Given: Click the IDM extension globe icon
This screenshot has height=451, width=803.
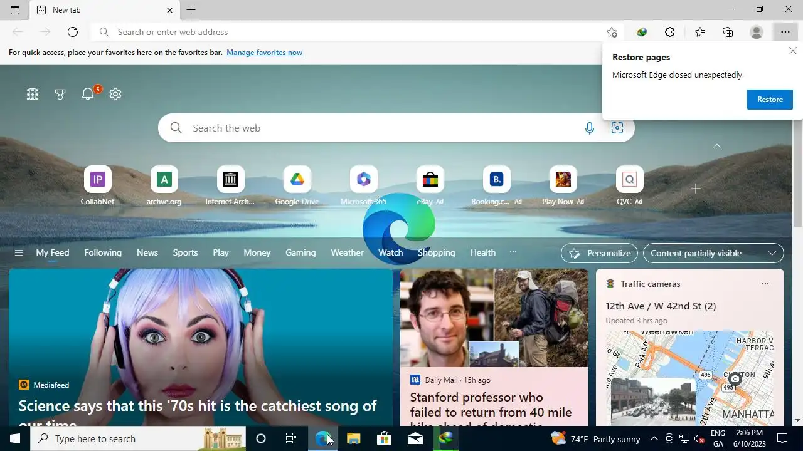Looking at the screenshot, I should pos(641,32).
